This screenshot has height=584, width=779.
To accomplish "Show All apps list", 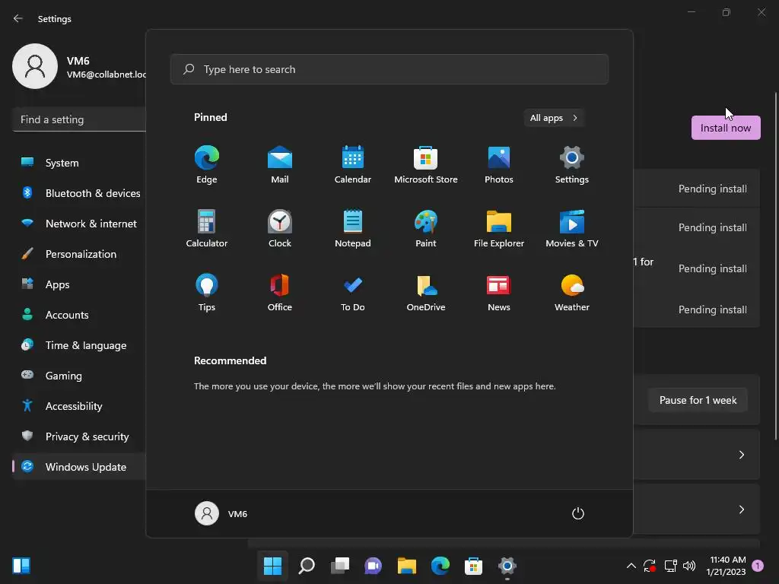I will pyautogui.click(x=554, y=118).
